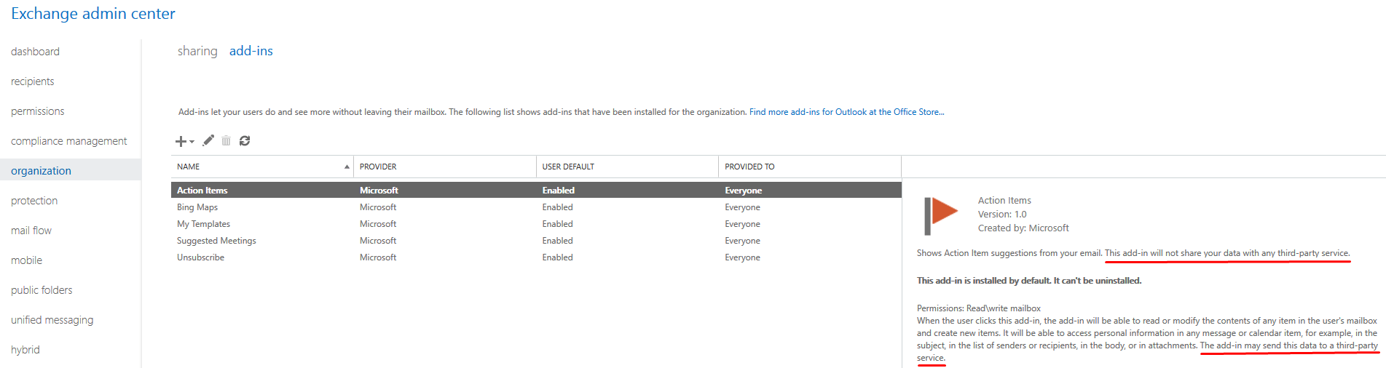
Task: Click the refresh icon in the toolbar
Action: coord(245,140)
